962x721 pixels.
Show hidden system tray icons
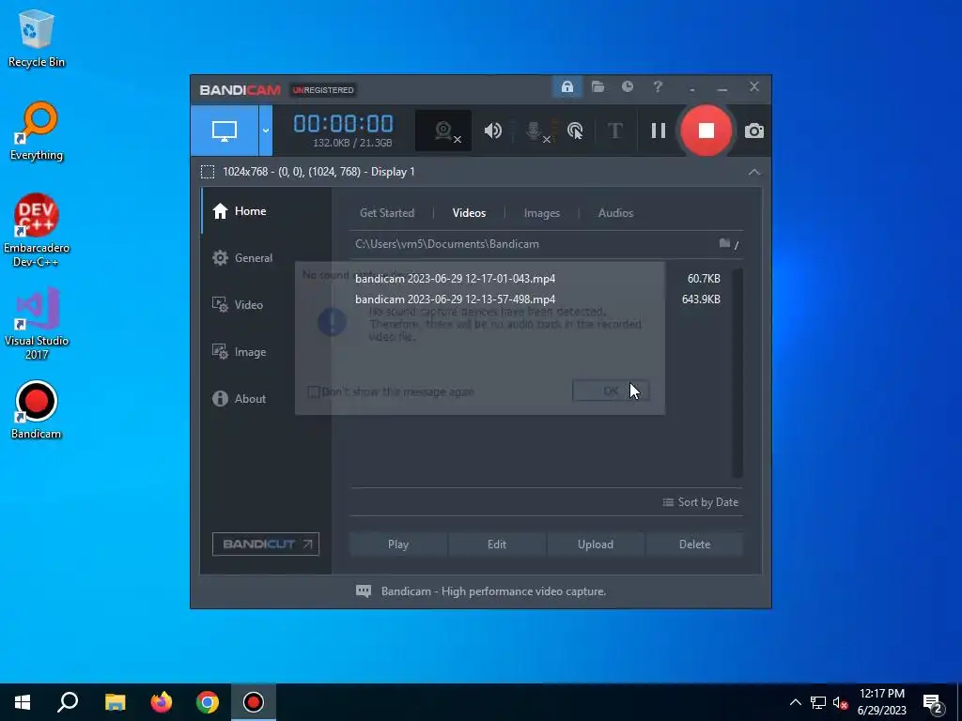[x=795, y=702]
